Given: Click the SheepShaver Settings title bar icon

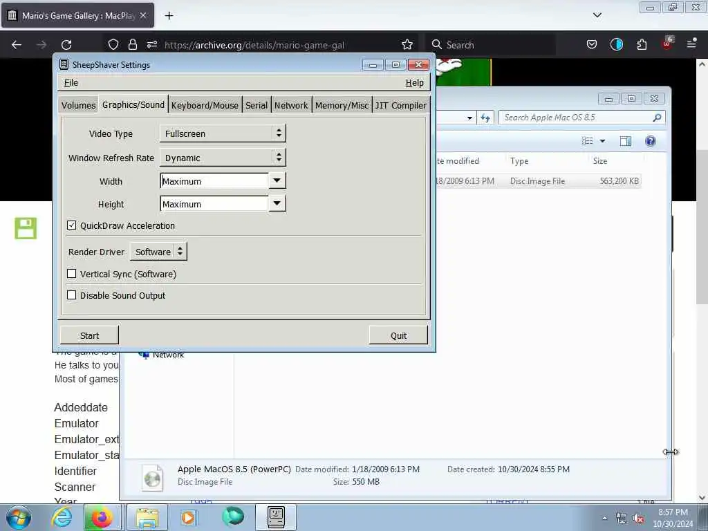Looking at the screenshot, I should 64,64.
